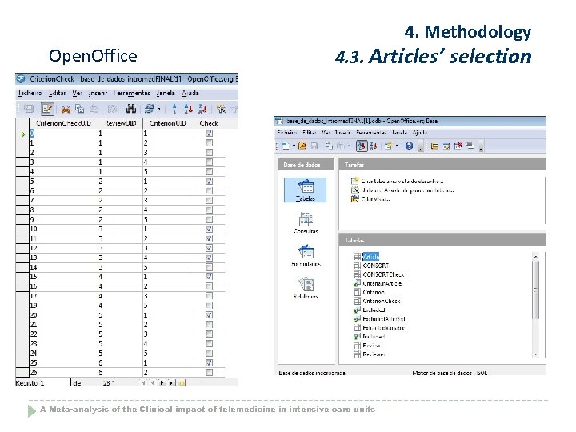The height and width of the screenshot is (432, 576).
Task: Select the CriteriainArticle view
Action: [x=378, y=283]
